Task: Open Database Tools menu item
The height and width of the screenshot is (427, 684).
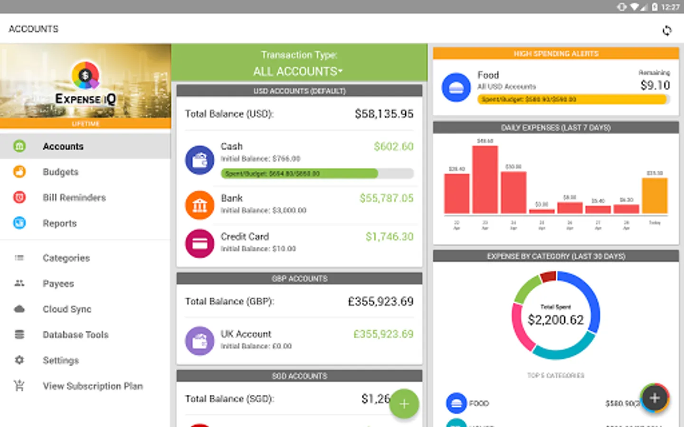Action: pyautogui.click(x=85, y=334)
